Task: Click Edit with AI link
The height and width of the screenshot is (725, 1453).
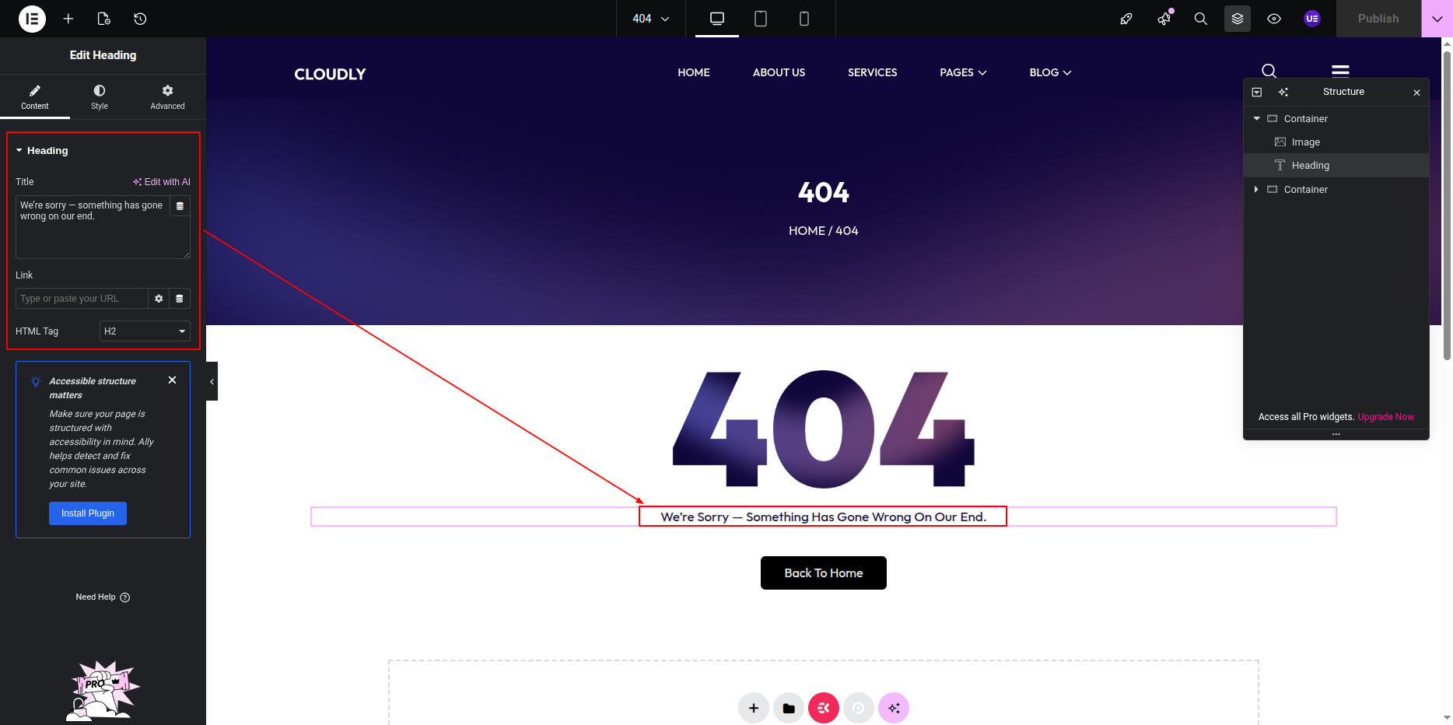Action: [x=162, y=182]
